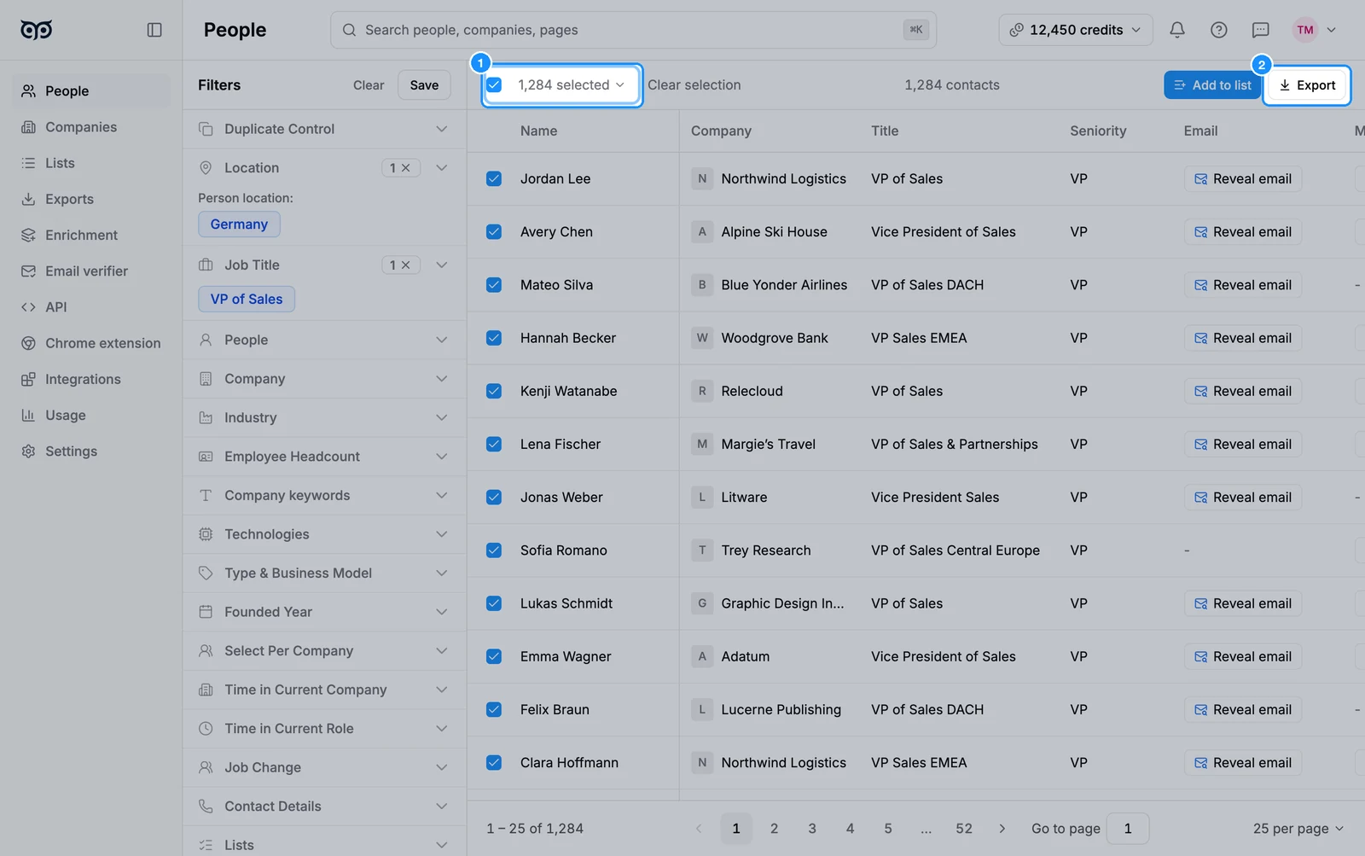Toggle Lena Fischer's row checkbox
Image resolution: width=1365 pixels, height=856 pixels.
[x=494, y=444]
